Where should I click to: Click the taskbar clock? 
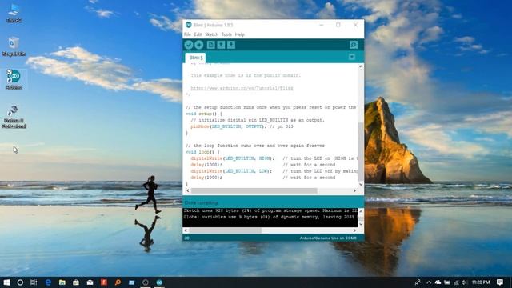click(481, 282)
